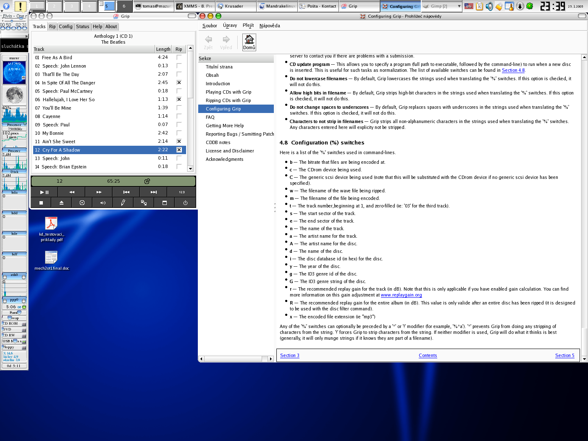The width and height of the screenshot is (588, 441).
Task: Uncheck rip box for Hallelujah, I Love Her So
Action: pyautogui.click(x=179, y=100)
